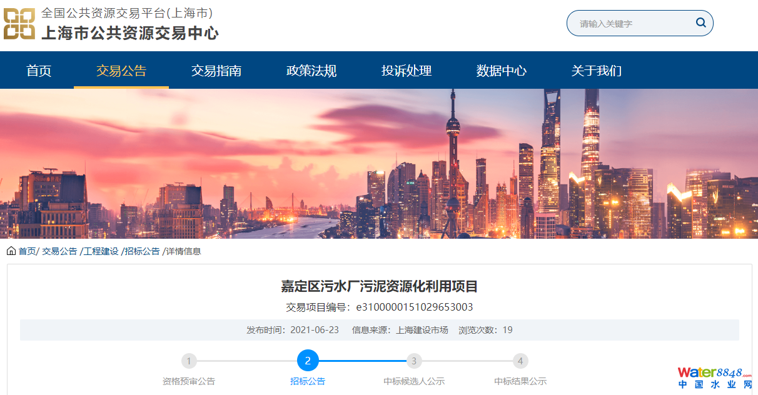Open 关于我们 in the navigation bar
The width and height of the screenshot is (758, 395).
coord(597,71)
